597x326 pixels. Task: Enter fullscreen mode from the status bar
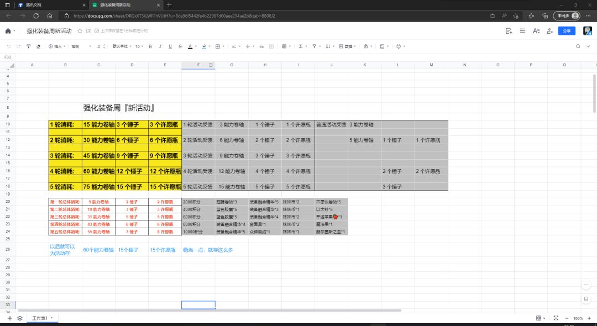[x=556, y=318]
